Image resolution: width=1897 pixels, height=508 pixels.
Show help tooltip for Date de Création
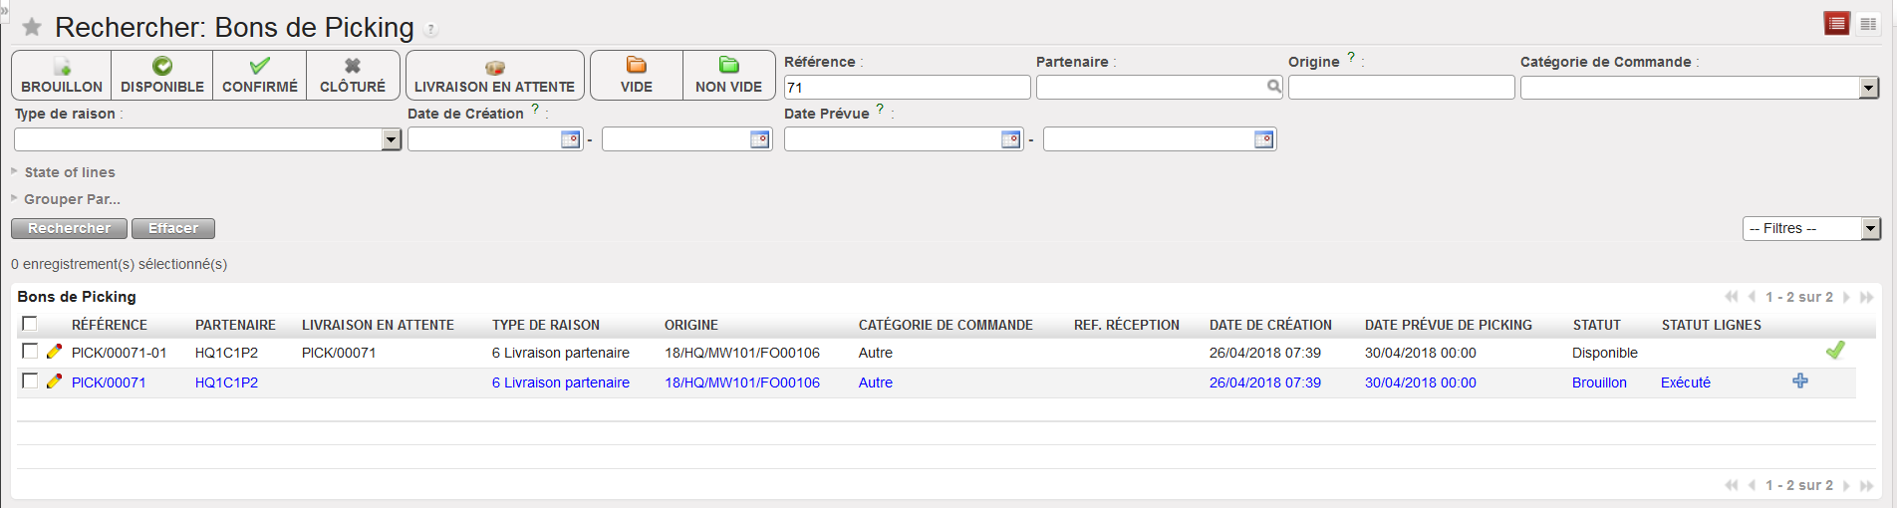tap(535, 110)
